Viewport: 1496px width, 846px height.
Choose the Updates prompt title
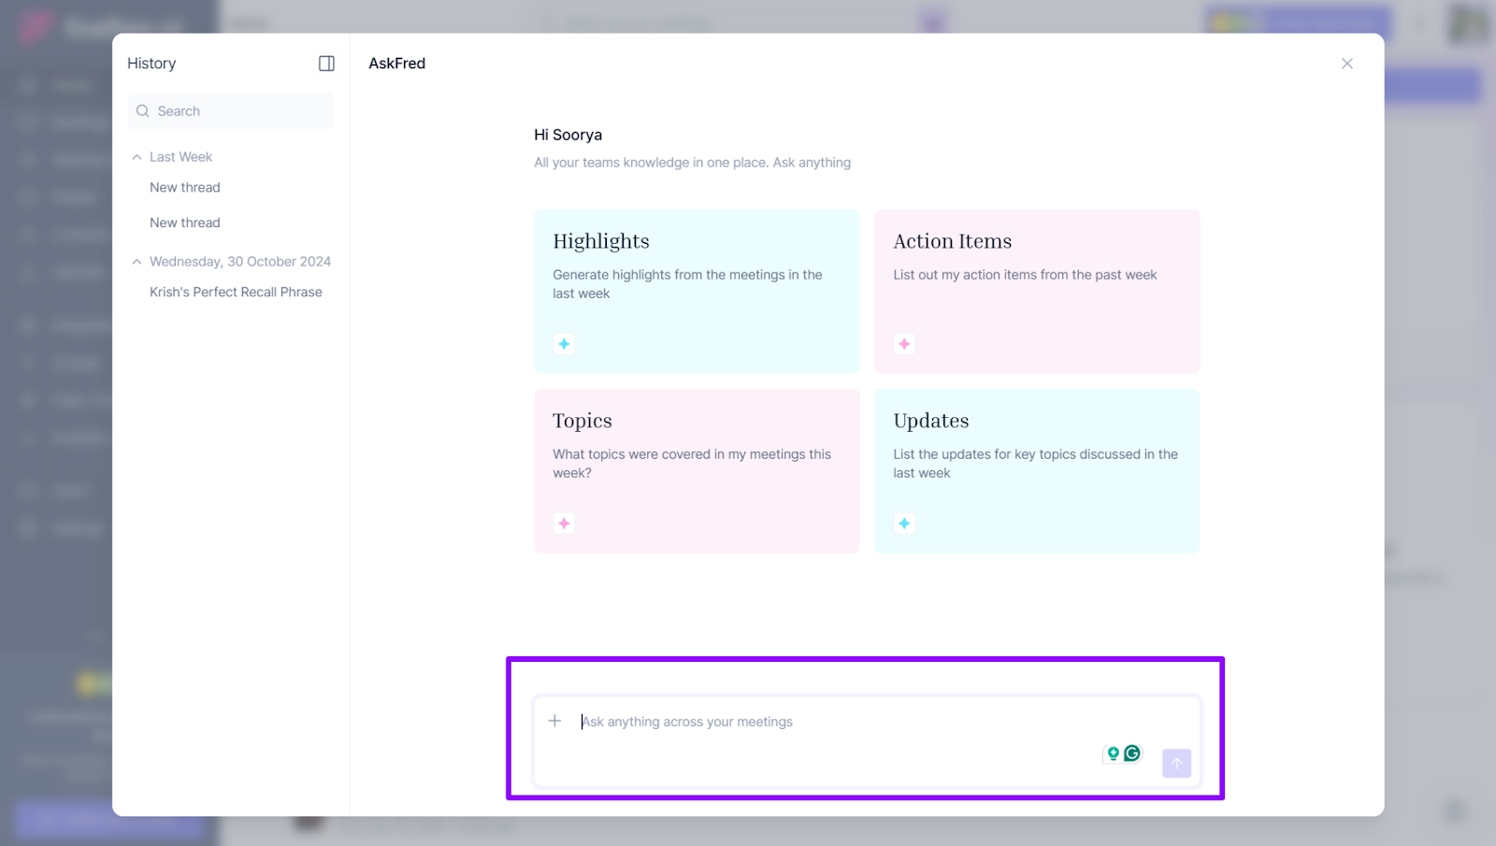pyautogui.click(x=930, y=421)
